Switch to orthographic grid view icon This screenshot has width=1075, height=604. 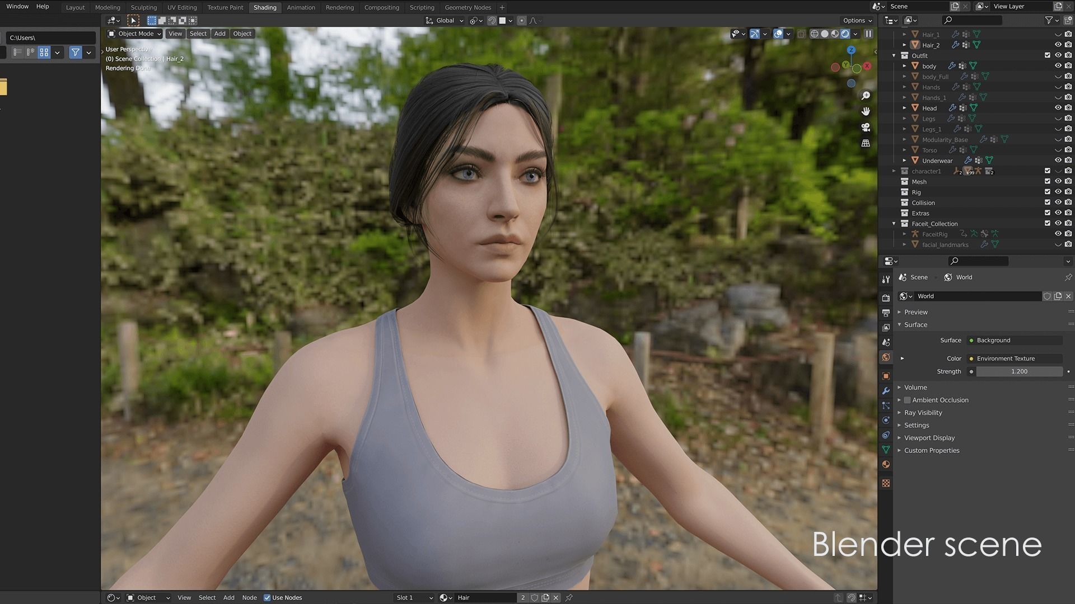866,143
